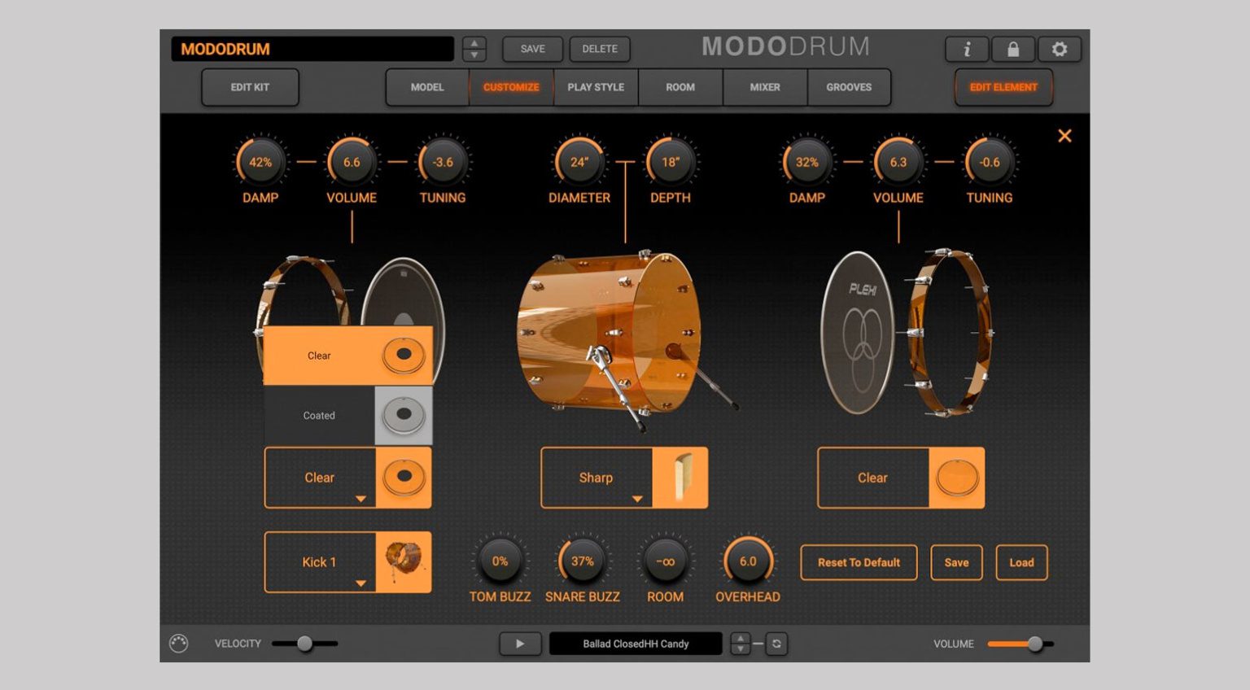The width and height of the screenshot is (1250, 690).
Task: Open the info panel via the i icon
Action: point(967,49)
